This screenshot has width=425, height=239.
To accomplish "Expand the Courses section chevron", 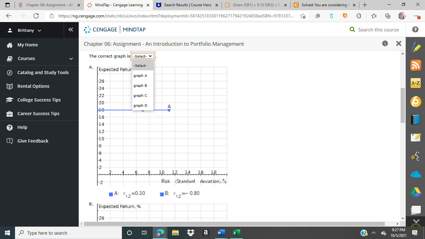I will coord(71,59).
